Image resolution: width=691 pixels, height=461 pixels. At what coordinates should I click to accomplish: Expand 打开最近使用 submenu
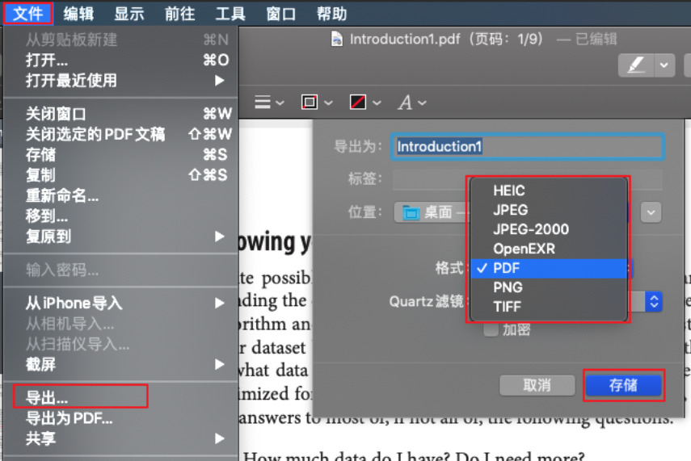[120, 81]
